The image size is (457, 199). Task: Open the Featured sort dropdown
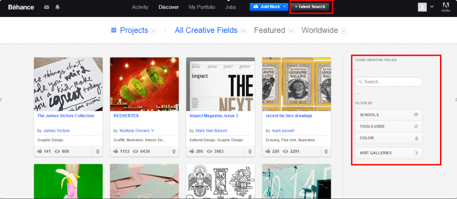coord(291,31)
